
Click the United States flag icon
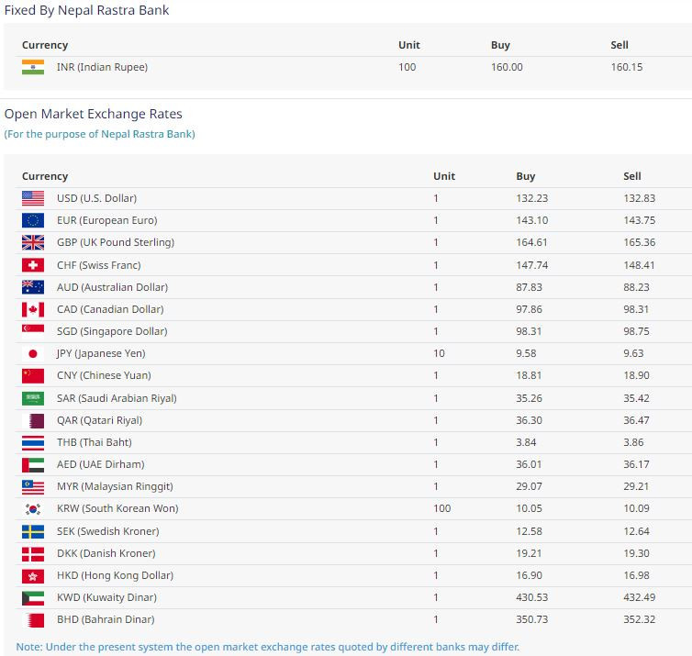click(33, 198)
